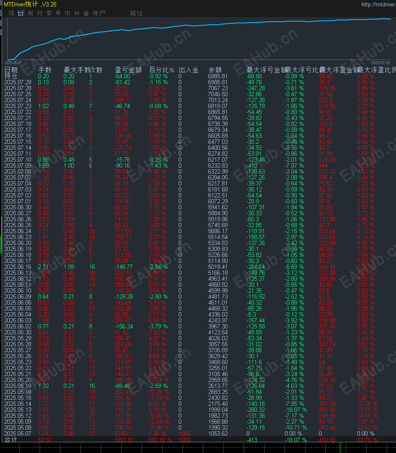Click the -280.32 max floating loss value
396x453 pixels.
(x=256, y=410)
